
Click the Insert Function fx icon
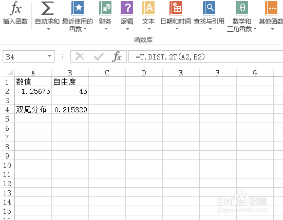tap(16, 8)
